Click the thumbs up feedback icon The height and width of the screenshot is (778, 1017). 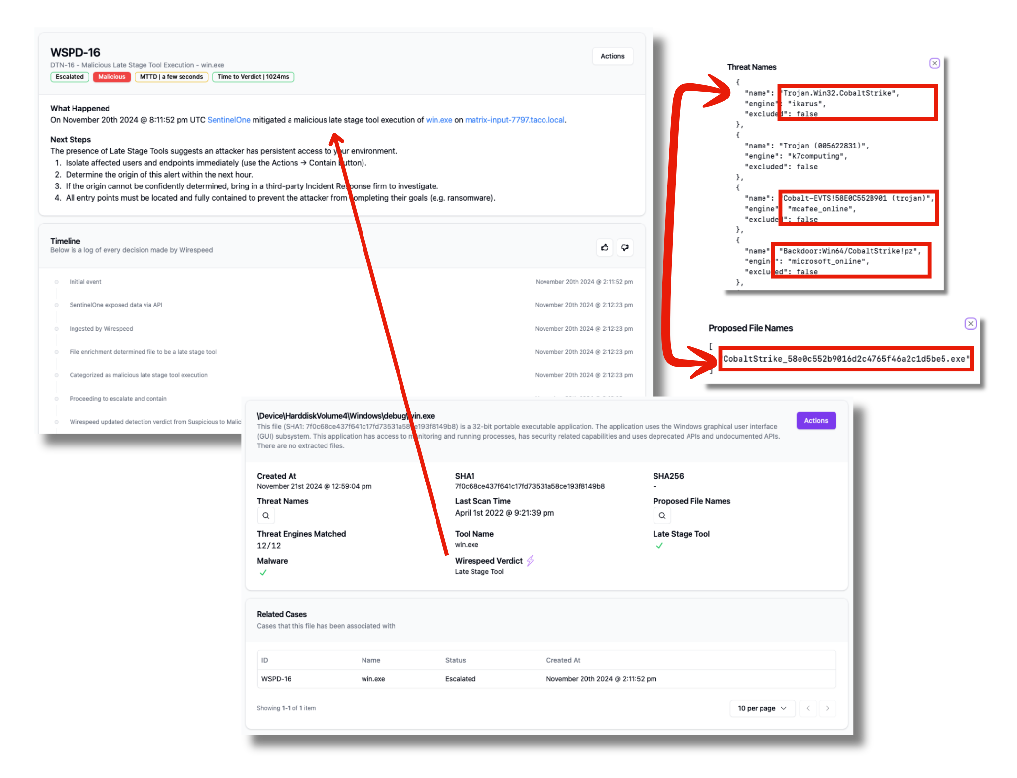tap(605, 247)
